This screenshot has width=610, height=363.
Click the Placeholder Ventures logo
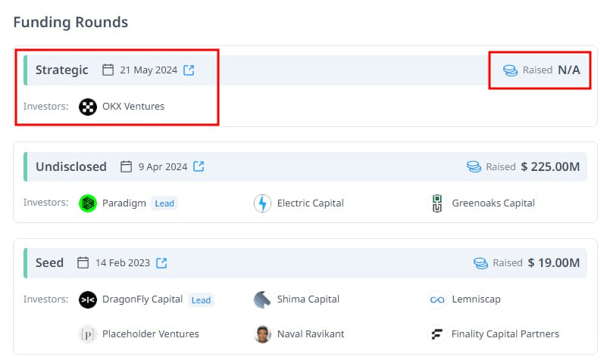[89, 334]
